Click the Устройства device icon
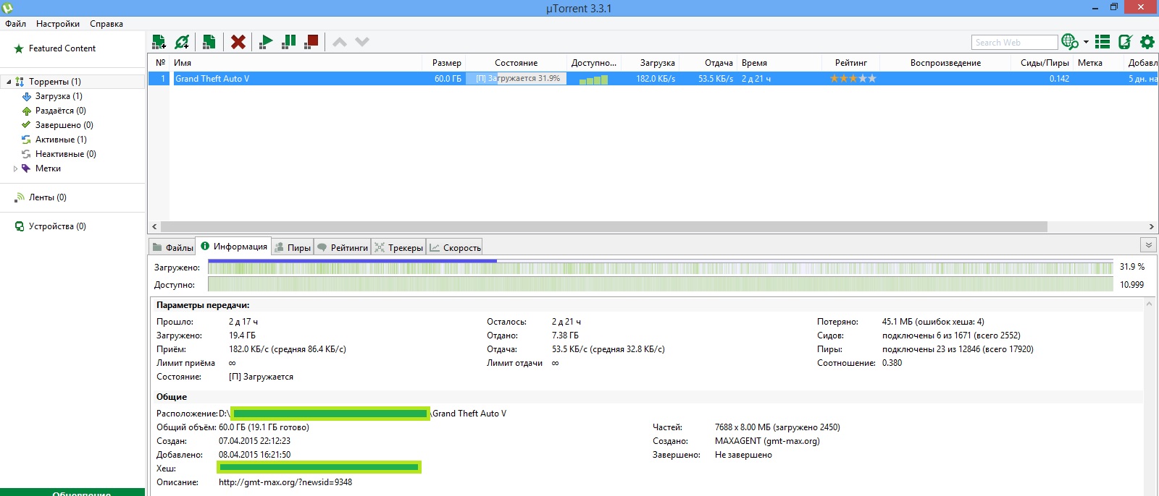This screenshot has width=1159, height=496. 20,226
